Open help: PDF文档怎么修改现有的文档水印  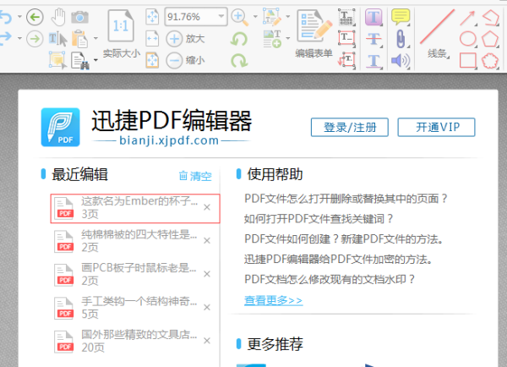click(330, 279)
